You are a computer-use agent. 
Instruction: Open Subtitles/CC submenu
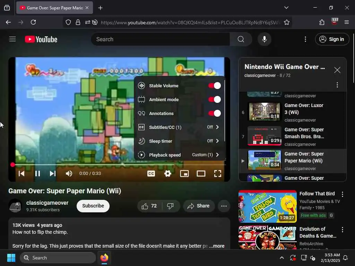(179, 127)
